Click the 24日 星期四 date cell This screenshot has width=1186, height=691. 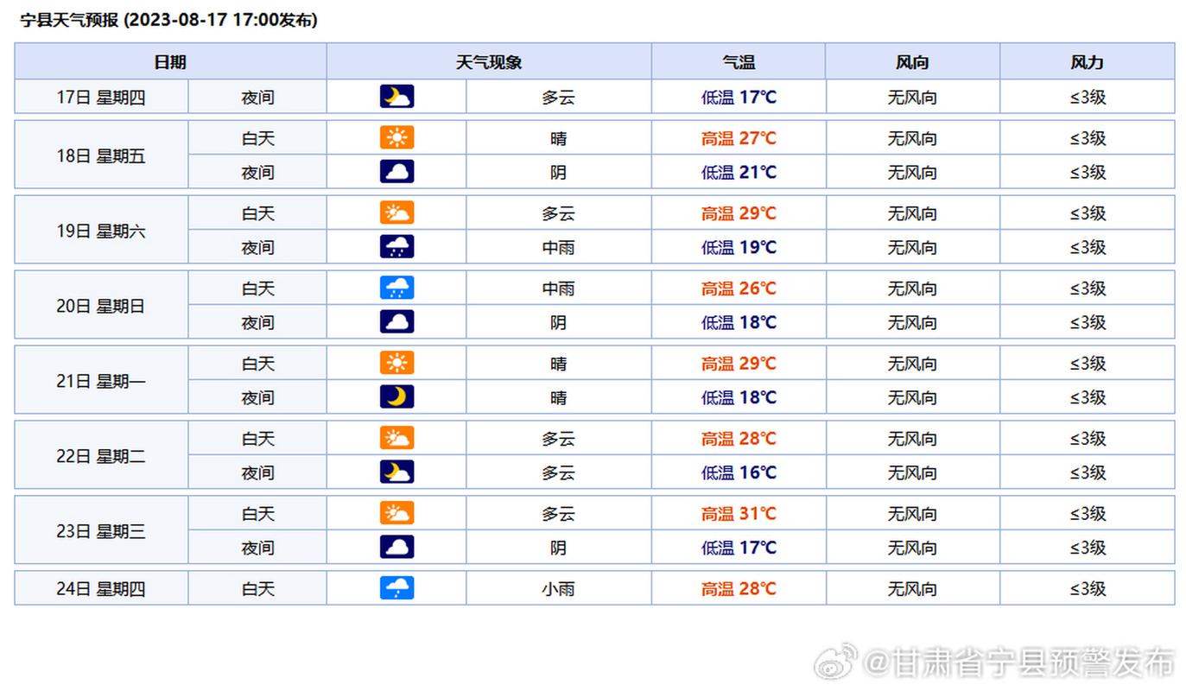[x=101, y=588]
